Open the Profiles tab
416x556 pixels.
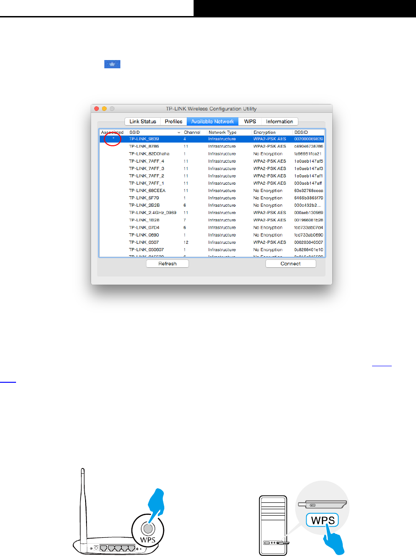click(x=173, y=121)
